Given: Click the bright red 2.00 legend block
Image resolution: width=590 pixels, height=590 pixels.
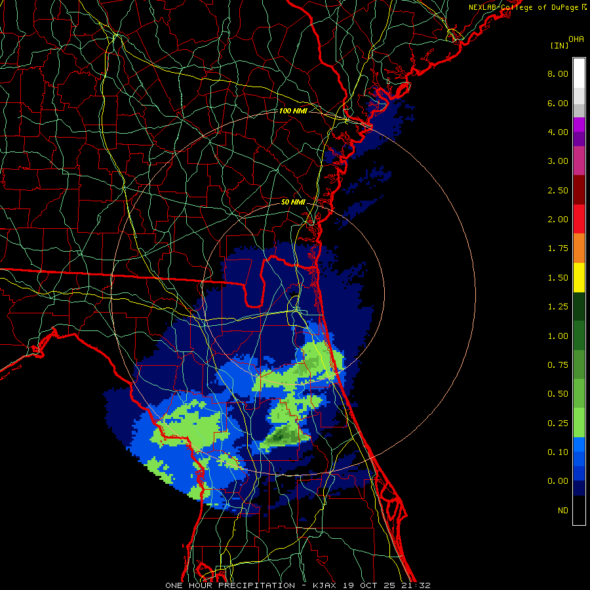Looking at the screenshot, I should (579, 219).
